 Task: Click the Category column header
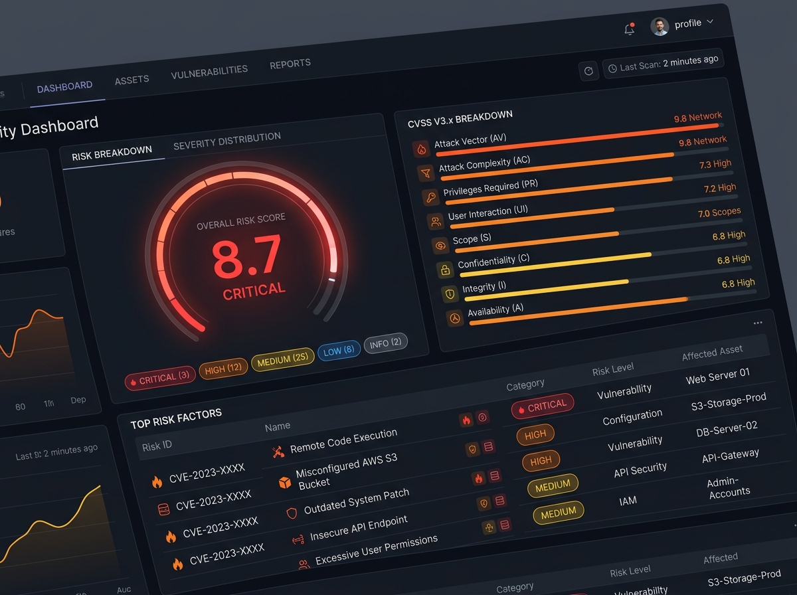click(x=525, y=385)
